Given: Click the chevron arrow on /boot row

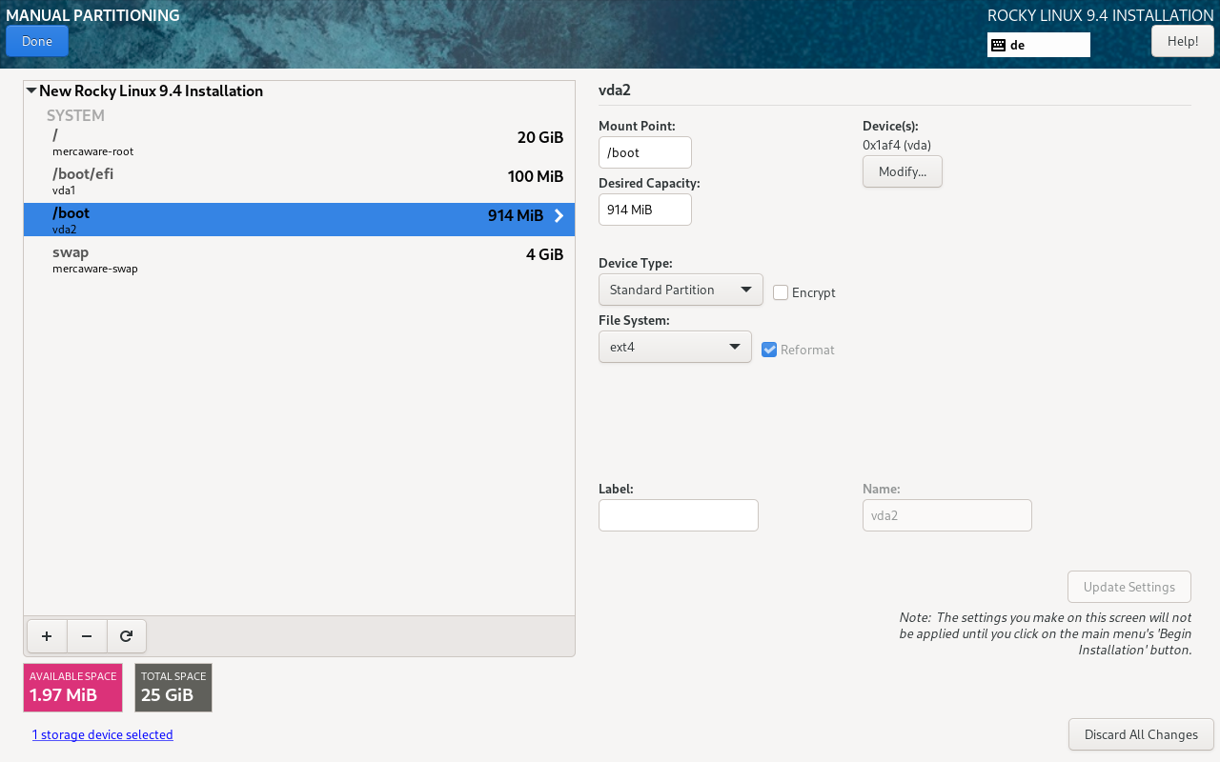Looking at the screenshot, I should (559, 216).
